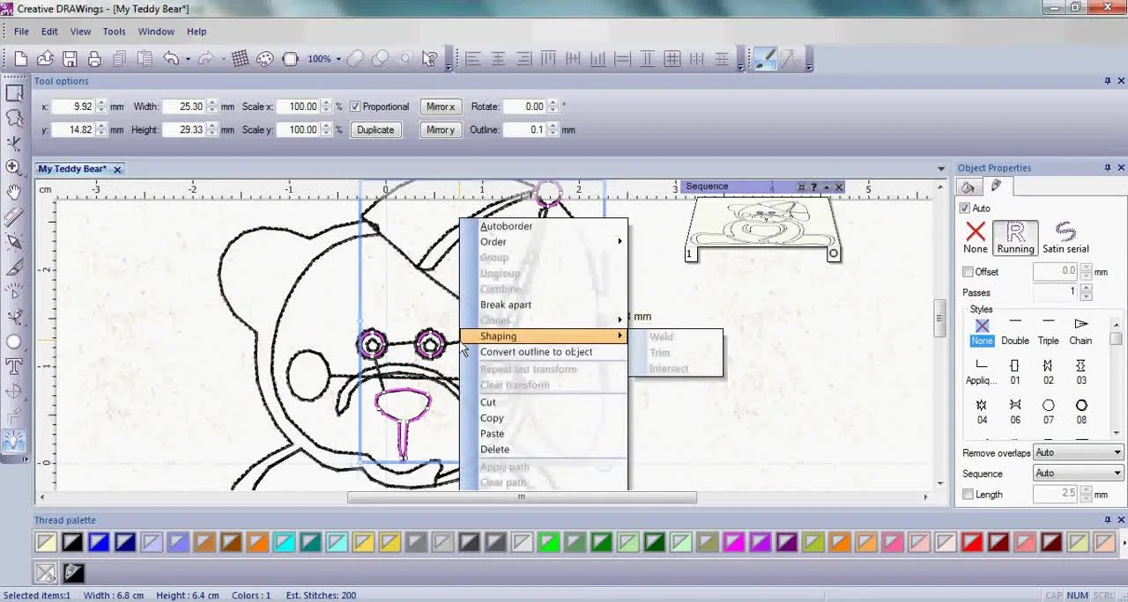Enable the Offset checkbox
The image size is (1128, 602).
[966, 271]
